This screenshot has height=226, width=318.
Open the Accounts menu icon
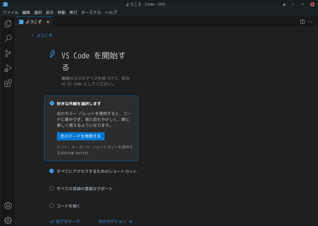coord(8,206)
